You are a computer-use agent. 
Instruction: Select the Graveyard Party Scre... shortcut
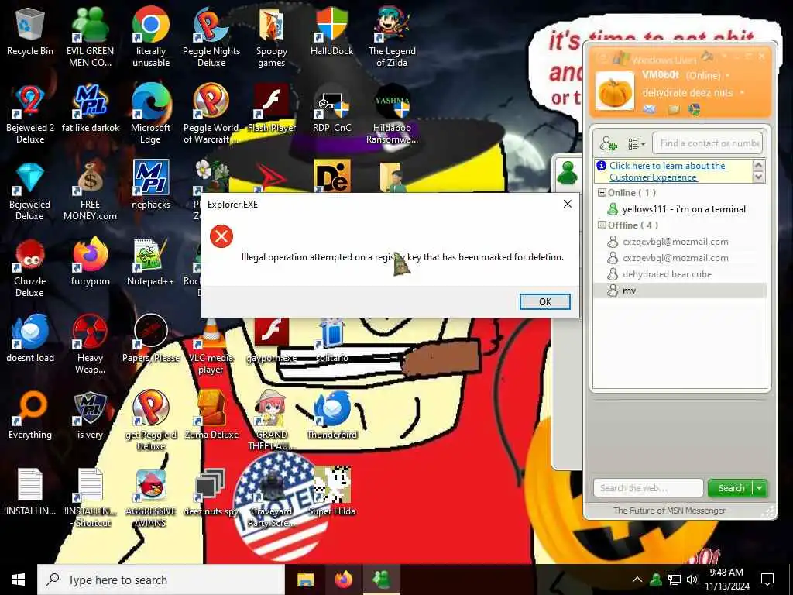tap(272, 498)
